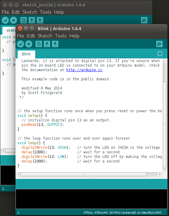The width and height of the screenshot is (169, 216).
Task: Open Help menu in sketch_jun23a window
Action: (59, 12)
